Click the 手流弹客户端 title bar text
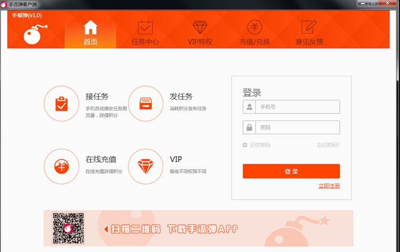The image size is (400, 252). click(23, 4)
